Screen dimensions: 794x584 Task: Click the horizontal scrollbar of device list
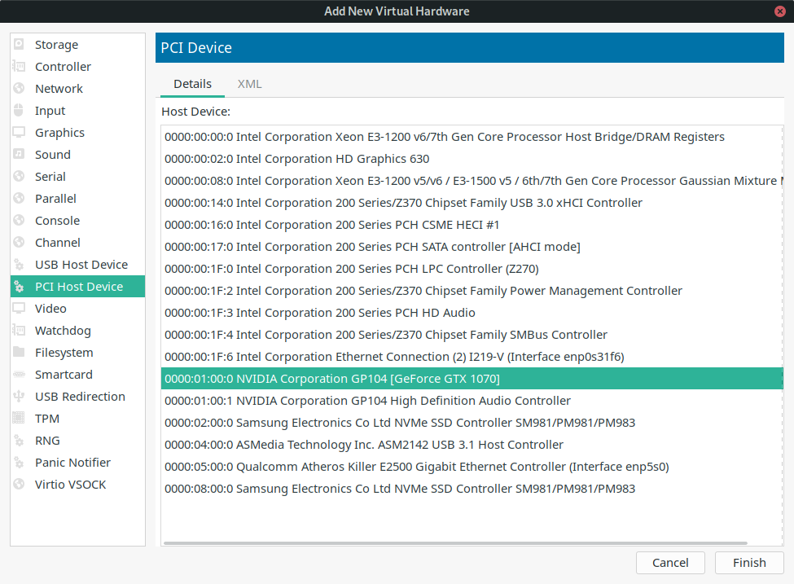pos(455,543)
